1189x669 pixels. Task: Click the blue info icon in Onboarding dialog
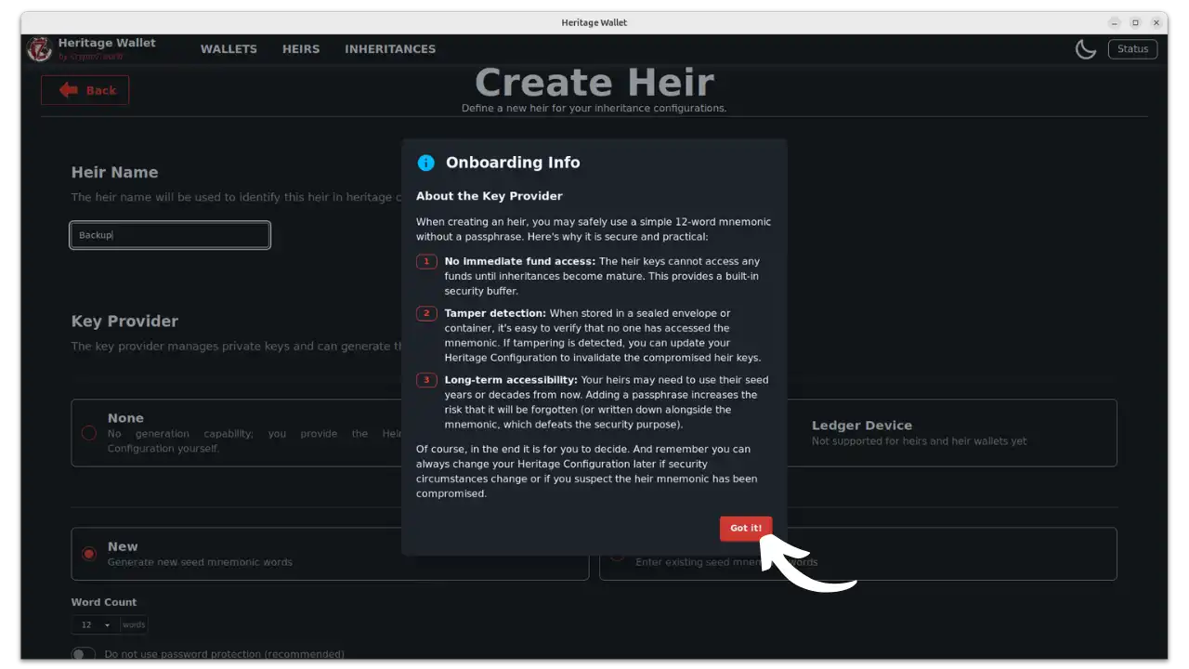(426, 163)
